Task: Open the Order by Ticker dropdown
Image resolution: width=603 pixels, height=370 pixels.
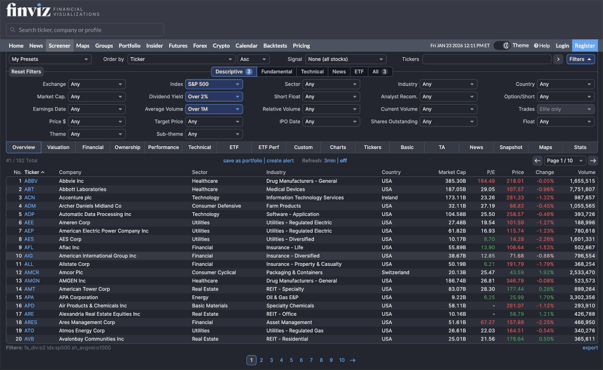Action: [x=181, y=59]
